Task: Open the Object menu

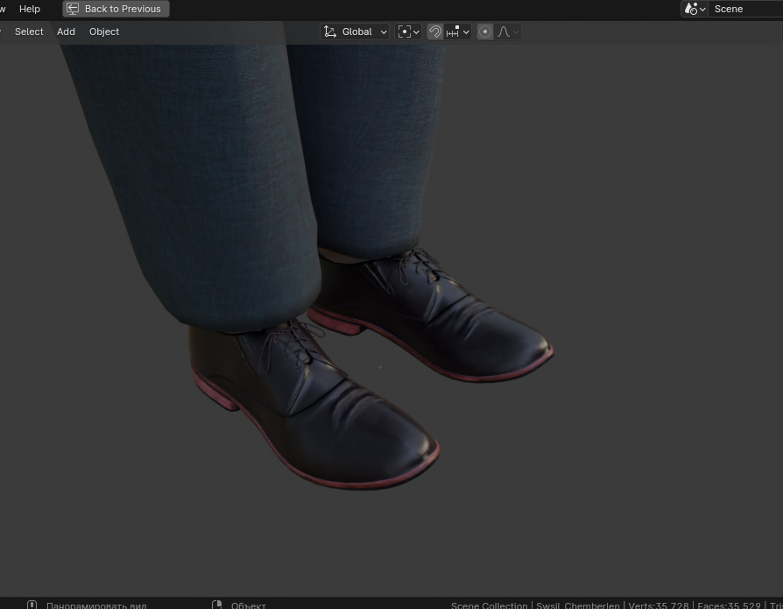Action: click(104, 32)
